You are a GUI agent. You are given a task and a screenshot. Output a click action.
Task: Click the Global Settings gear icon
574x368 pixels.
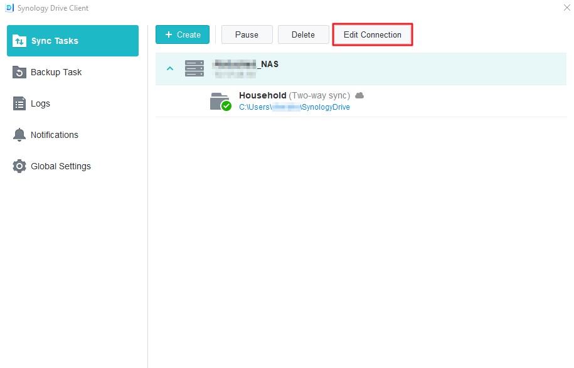(19, 166)
